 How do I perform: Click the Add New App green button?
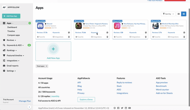coord(11,16)
